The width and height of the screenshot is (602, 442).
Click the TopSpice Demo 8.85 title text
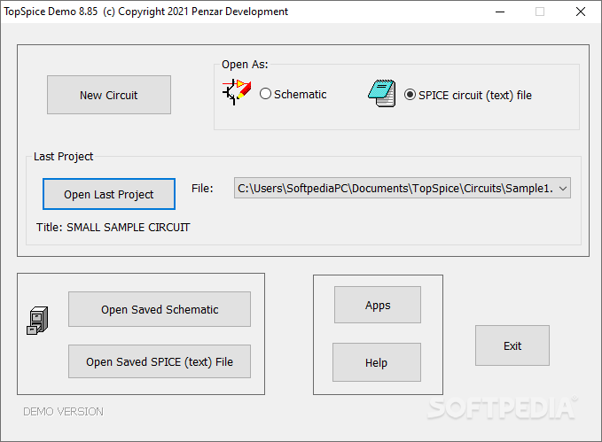coord(145,12)
